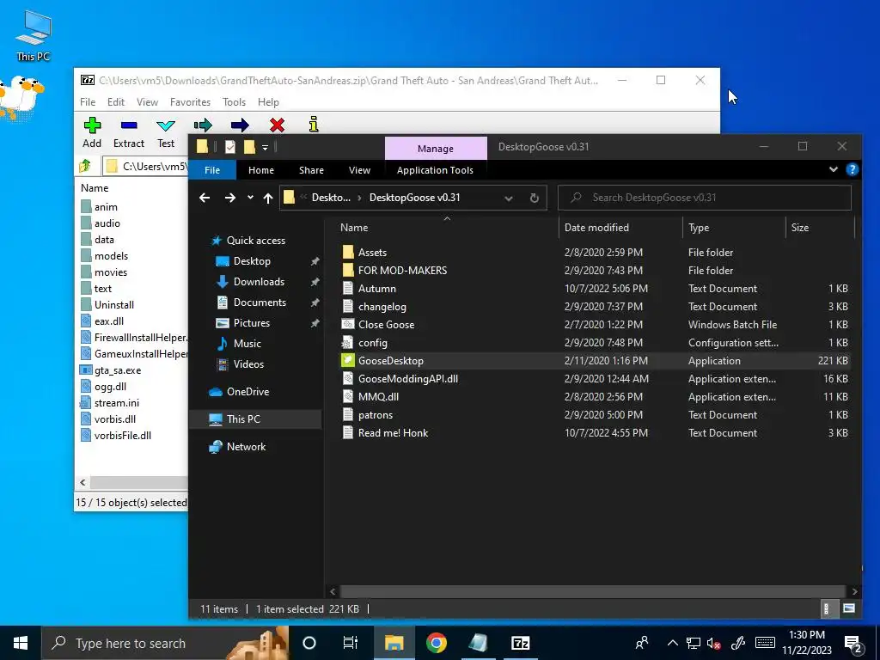Click the Manage contextual tab

point(436,148)
